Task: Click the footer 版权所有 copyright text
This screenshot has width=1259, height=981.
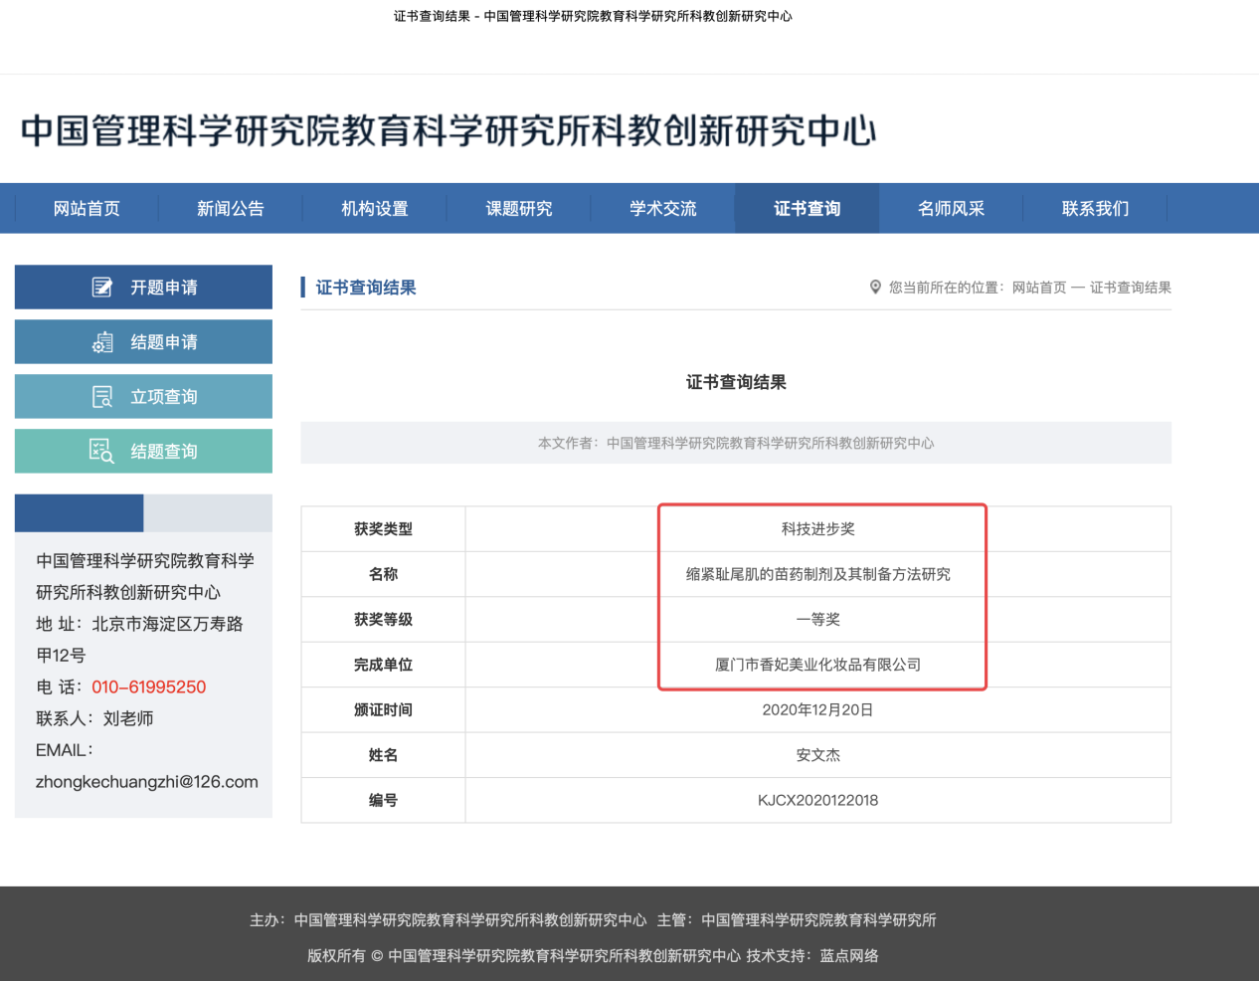Action: (524, 956)
